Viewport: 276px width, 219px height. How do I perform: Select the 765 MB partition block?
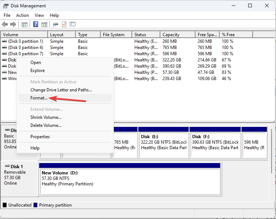pos(125,142)
